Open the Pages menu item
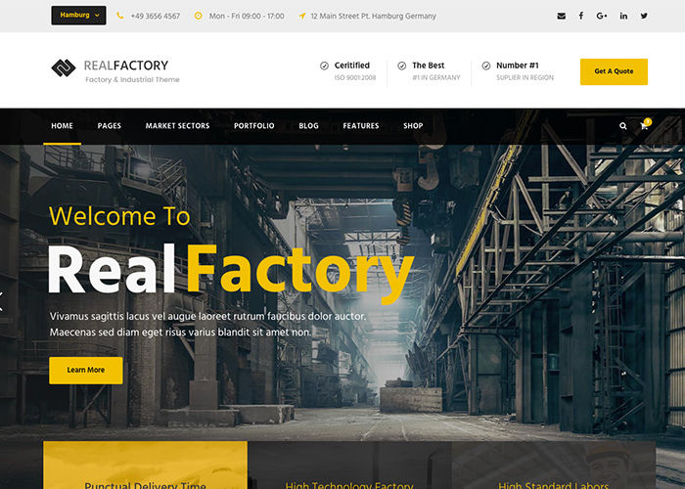This screenshot has height=489, width=685. click(x=110, y=126)
